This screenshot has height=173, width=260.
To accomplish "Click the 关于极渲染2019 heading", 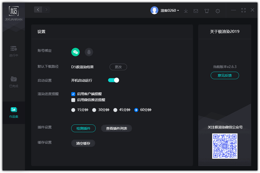I will click(225, 32).
